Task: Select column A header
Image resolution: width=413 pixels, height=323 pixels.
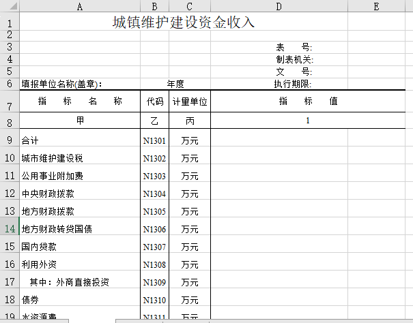Action: tap(80, 6)
